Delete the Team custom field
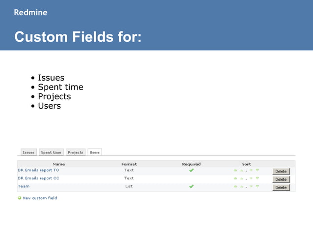This screenshot has height=235, width=313. [x=281, y=187]
